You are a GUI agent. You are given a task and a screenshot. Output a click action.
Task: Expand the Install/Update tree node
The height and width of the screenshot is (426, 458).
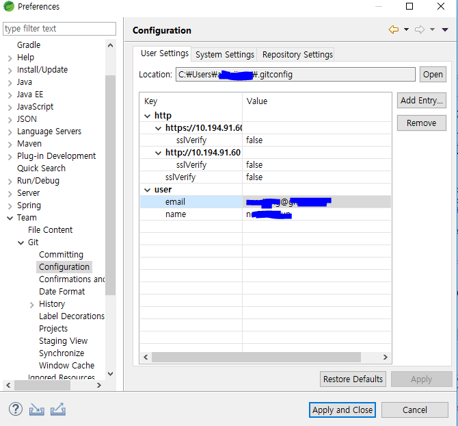10,71
